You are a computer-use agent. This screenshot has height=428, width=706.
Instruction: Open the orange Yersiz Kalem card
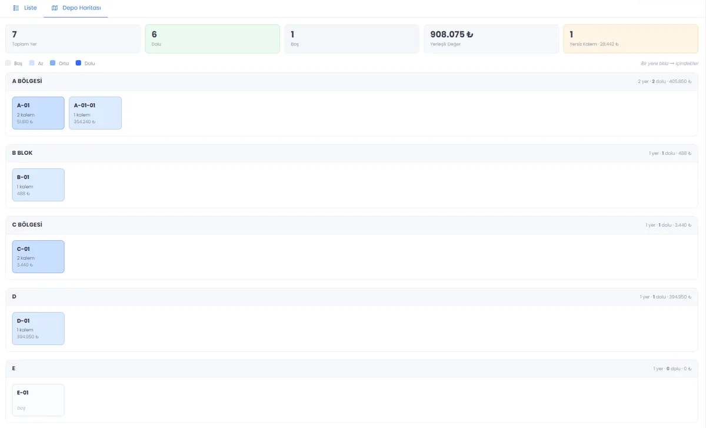click(x=631, y=39)
